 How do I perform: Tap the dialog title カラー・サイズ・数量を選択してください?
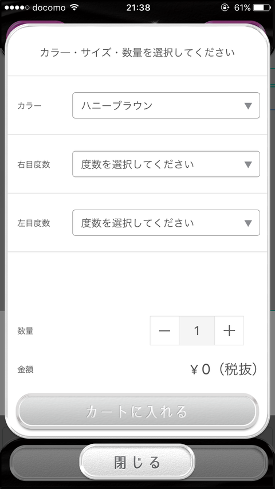coord(137,53)
